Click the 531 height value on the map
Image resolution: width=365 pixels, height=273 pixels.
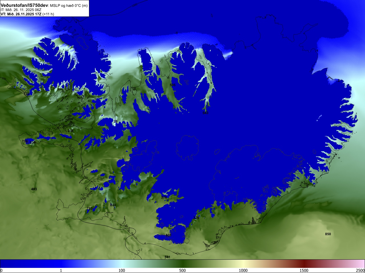(x=167, y=257)
